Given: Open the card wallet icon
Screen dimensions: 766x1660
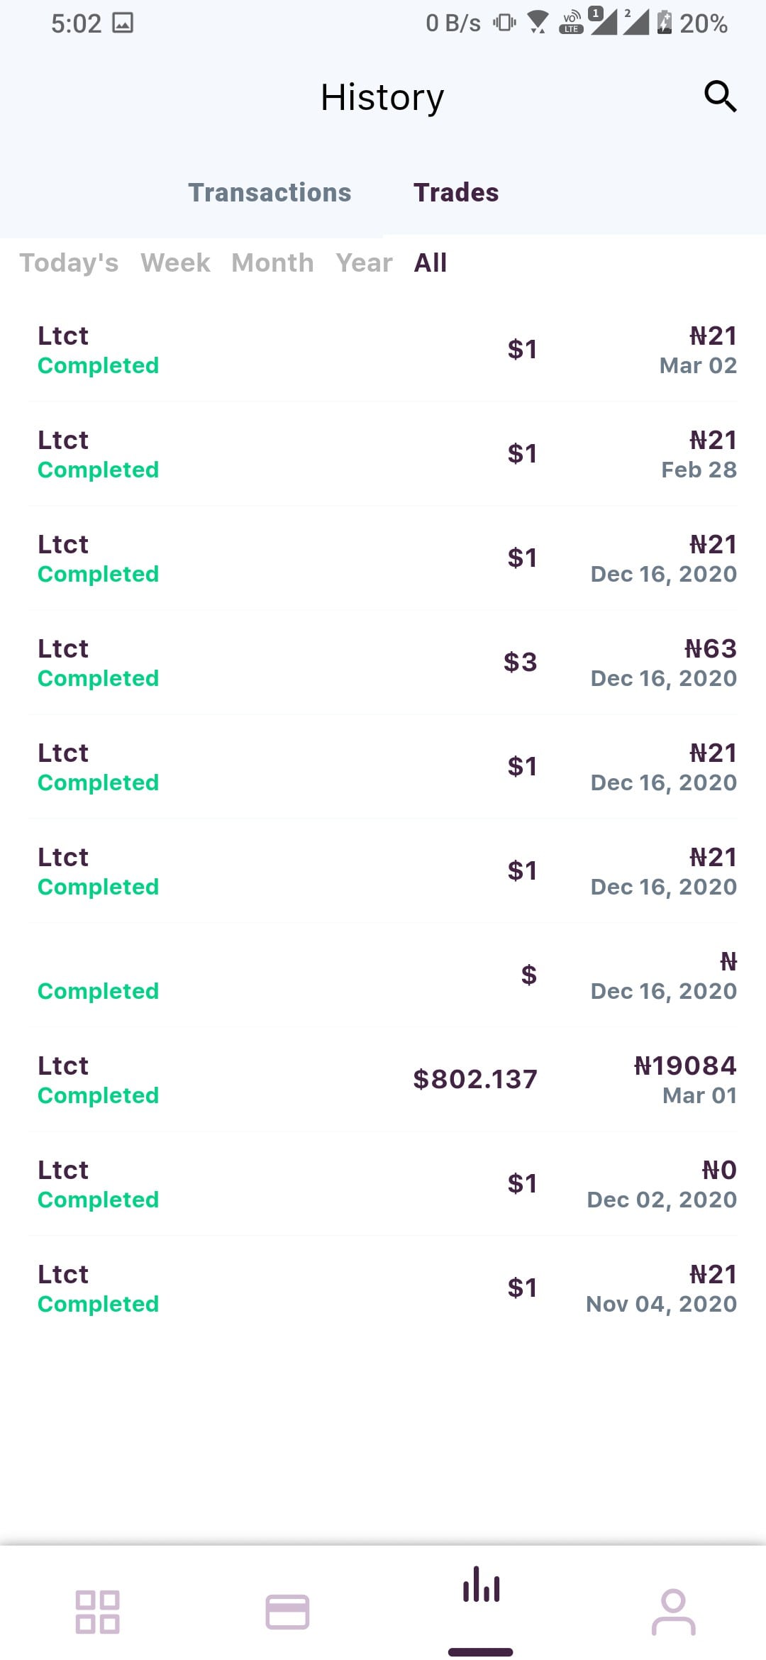Looking at the screenshot, I should (x=287, y=1612).
